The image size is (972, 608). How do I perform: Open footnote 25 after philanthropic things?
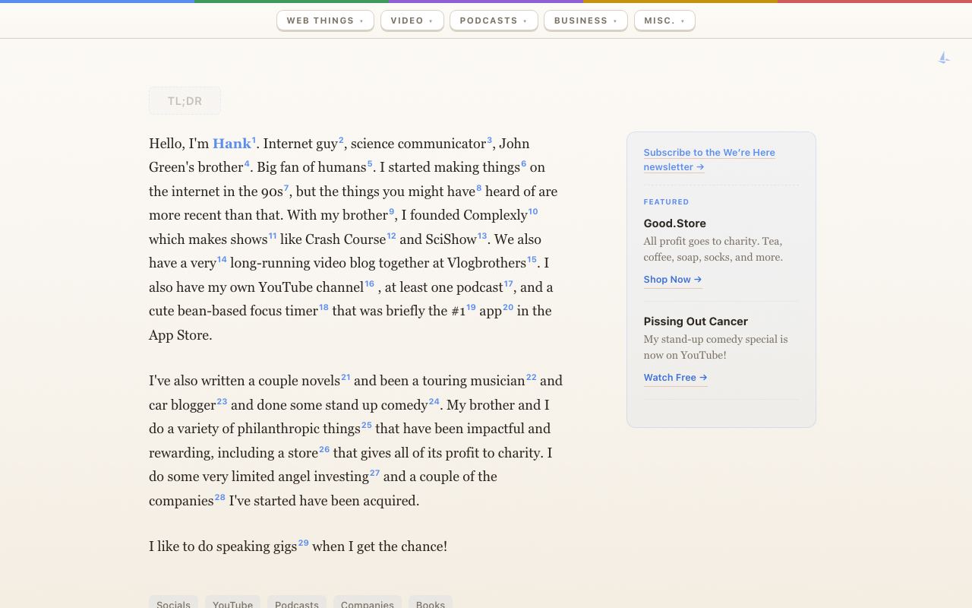[x=366, y=425]
